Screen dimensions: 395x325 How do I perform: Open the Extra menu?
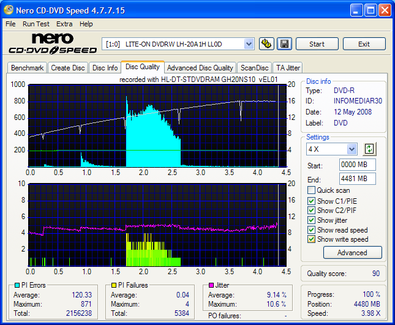(64, 24)
